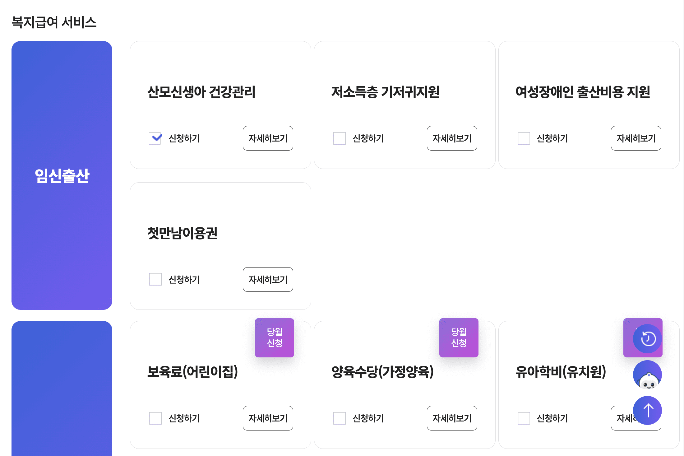The image size is (684, 456).
Task: Uncheck 신청하기 for 산모신생아 건강관리
Action: tap(155, 139)
